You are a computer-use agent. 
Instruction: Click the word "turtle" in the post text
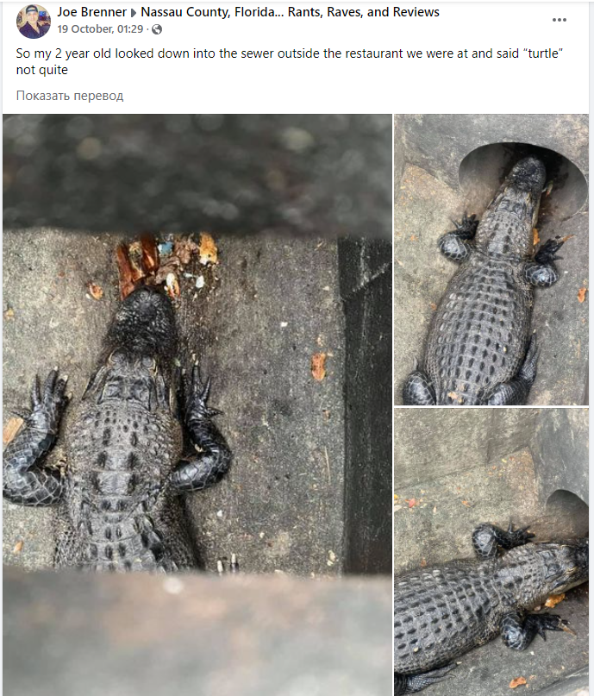(543, 53)
